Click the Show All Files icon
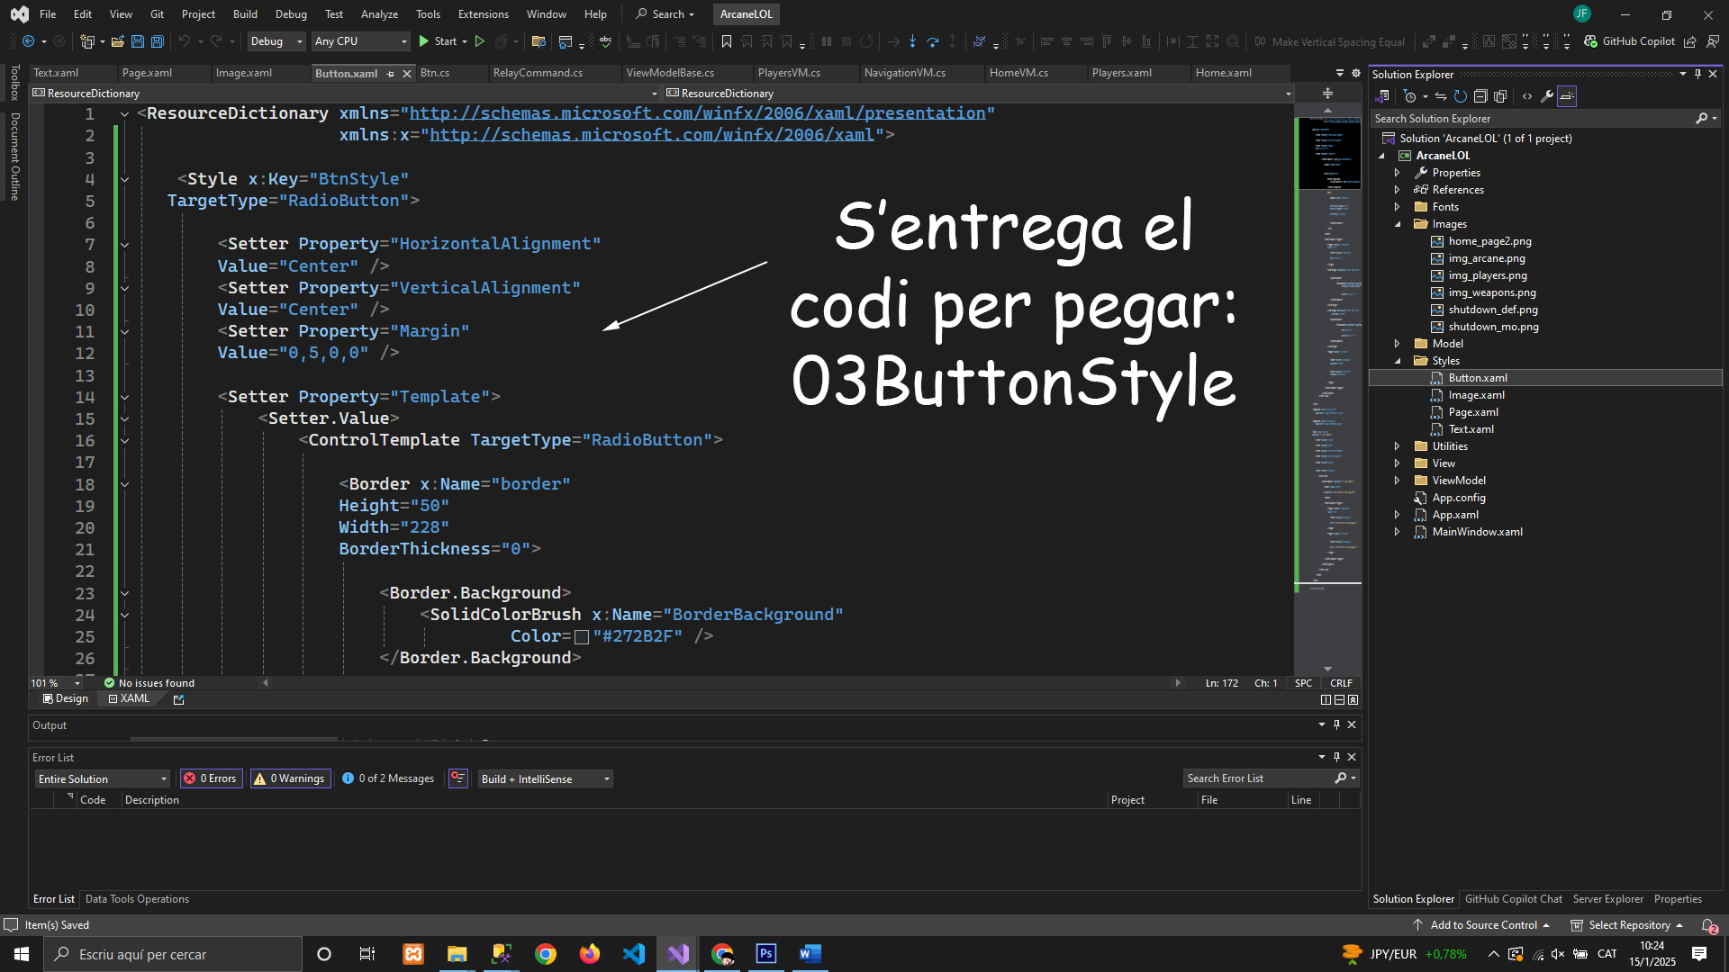 1500,96
